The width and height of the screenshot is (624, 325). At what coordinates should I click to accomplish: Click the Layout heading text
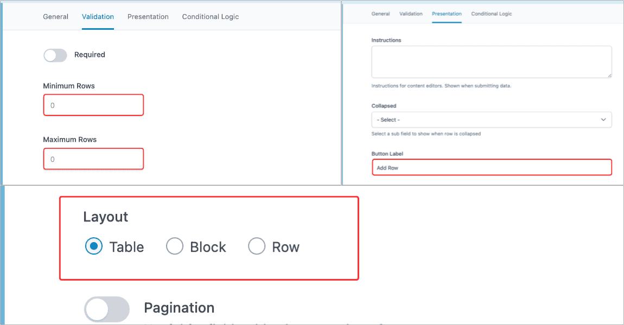(105, 217)
